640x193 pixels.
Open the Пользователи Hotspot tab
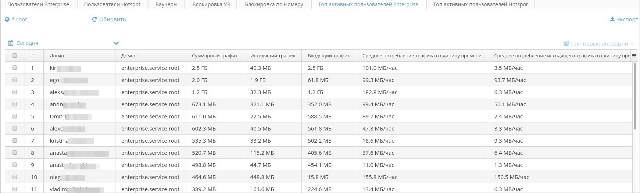(x=112, y=4)
